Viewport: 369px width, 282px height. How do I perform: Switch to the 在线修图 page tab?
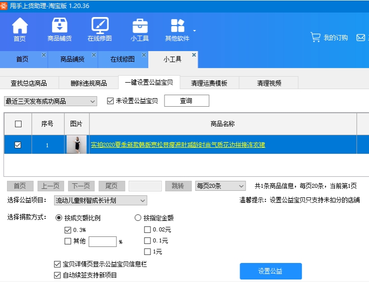123,59
